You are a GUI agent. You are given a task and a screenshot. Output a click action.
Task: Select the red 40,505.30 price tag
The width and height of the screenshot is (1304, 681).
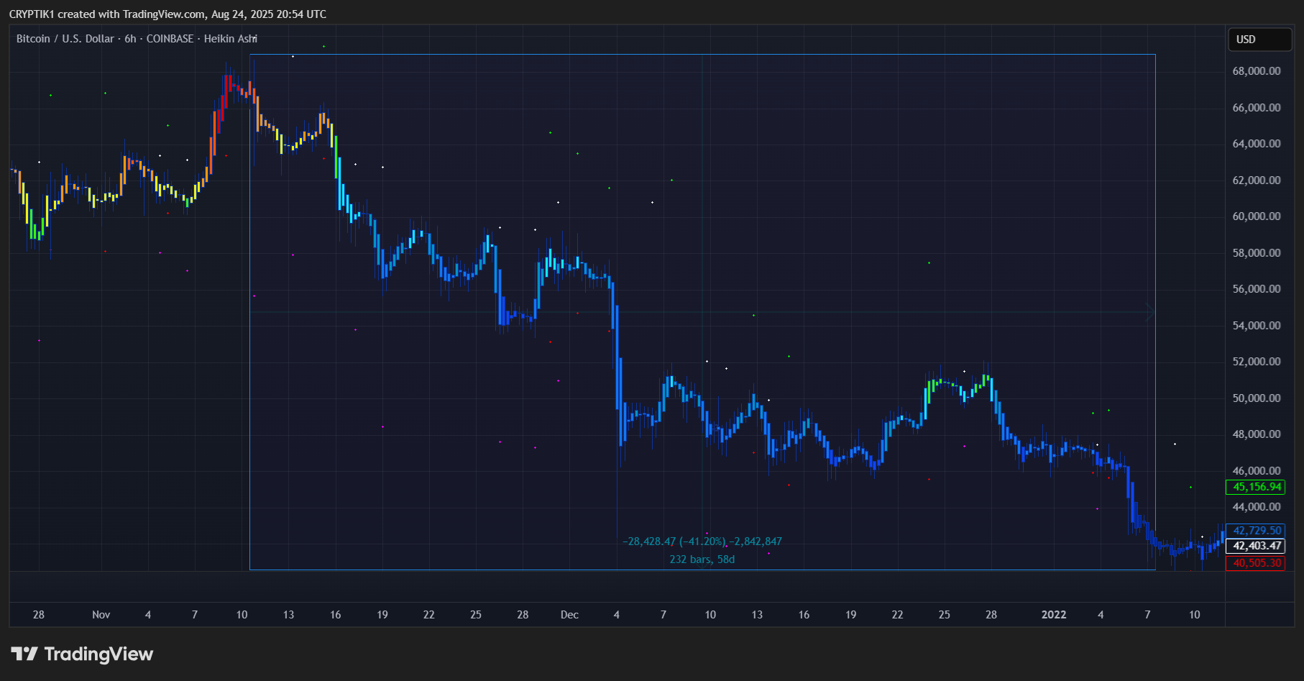click(1255, 563)
